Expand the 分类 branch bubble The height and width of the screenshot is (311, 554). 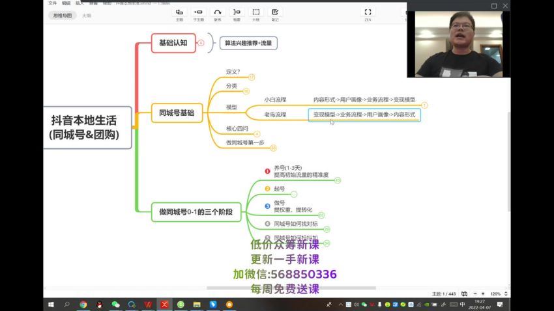point(246,91)
